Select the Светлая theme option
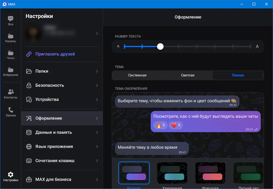 pyautogui.click(x=187, y=75)
